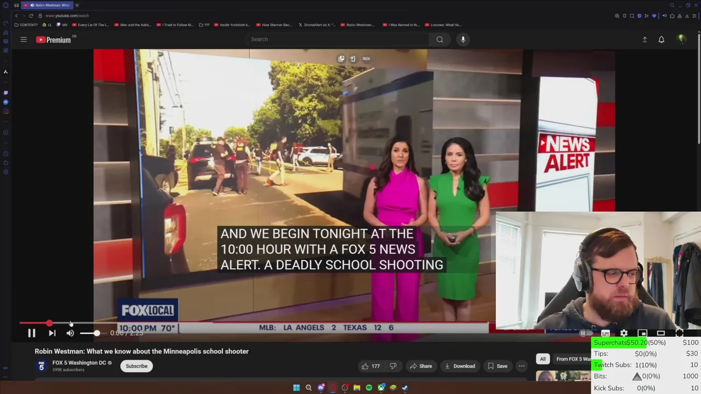
Task: Subscribe to FOX 5 Washington DC
Action: pyautogui.click(x=136, y=366)
